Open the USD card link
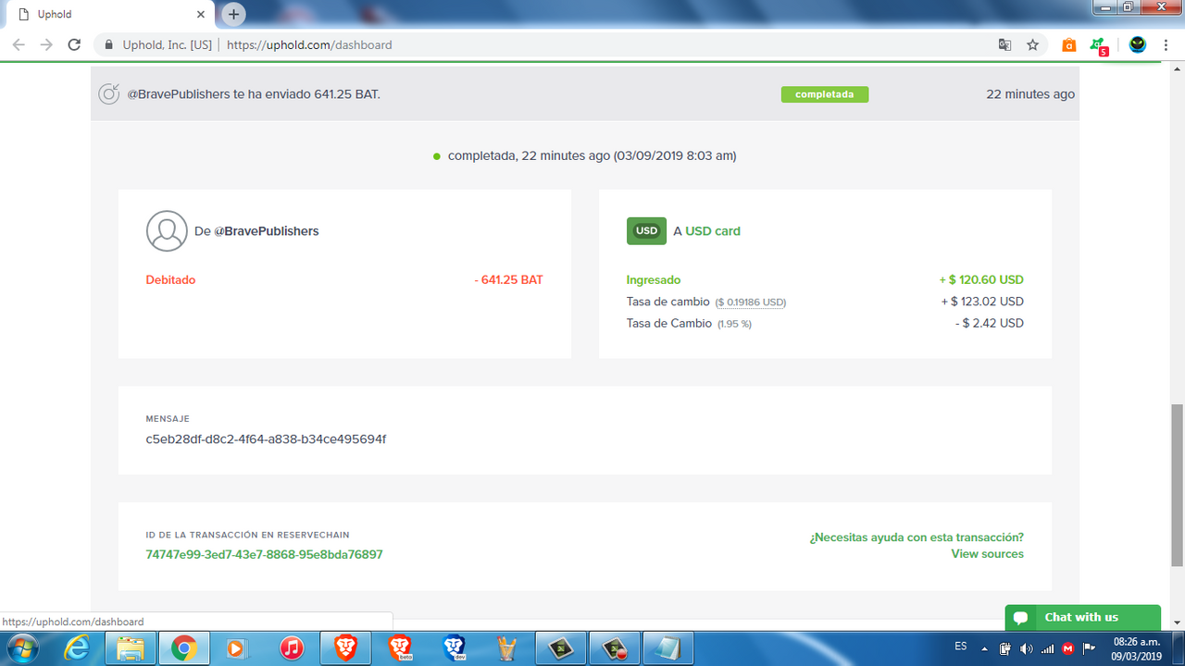Viewport: 1185px width, 666px height. pyautogui.click(x=713, y=231)
